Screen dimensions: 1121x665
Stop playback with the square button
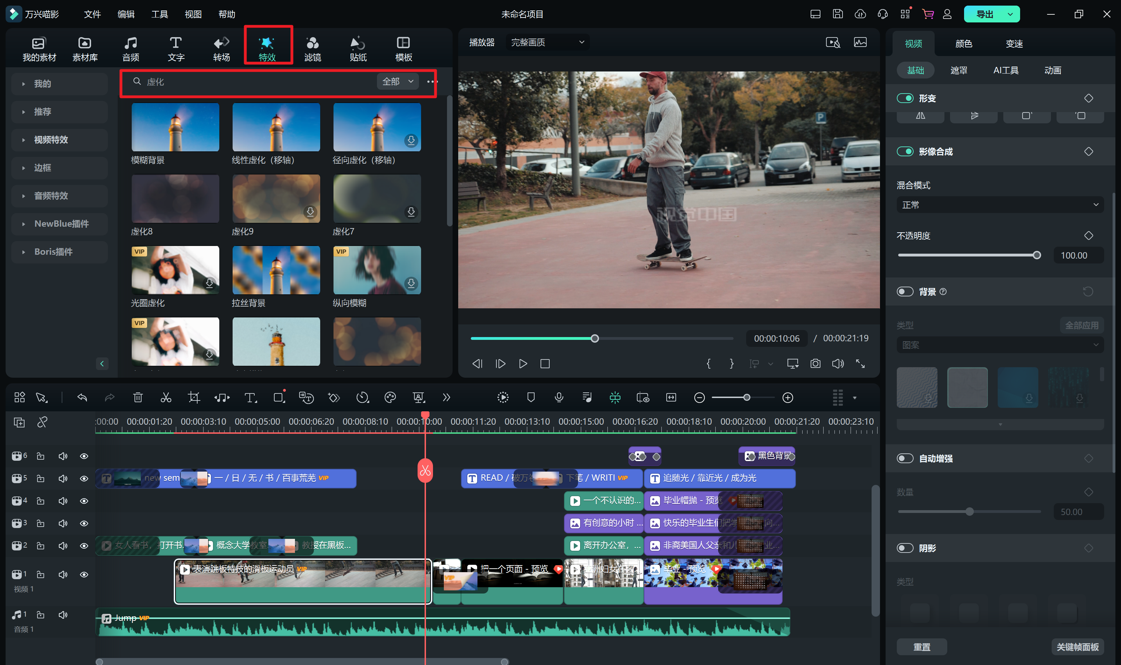pos(545,363)
